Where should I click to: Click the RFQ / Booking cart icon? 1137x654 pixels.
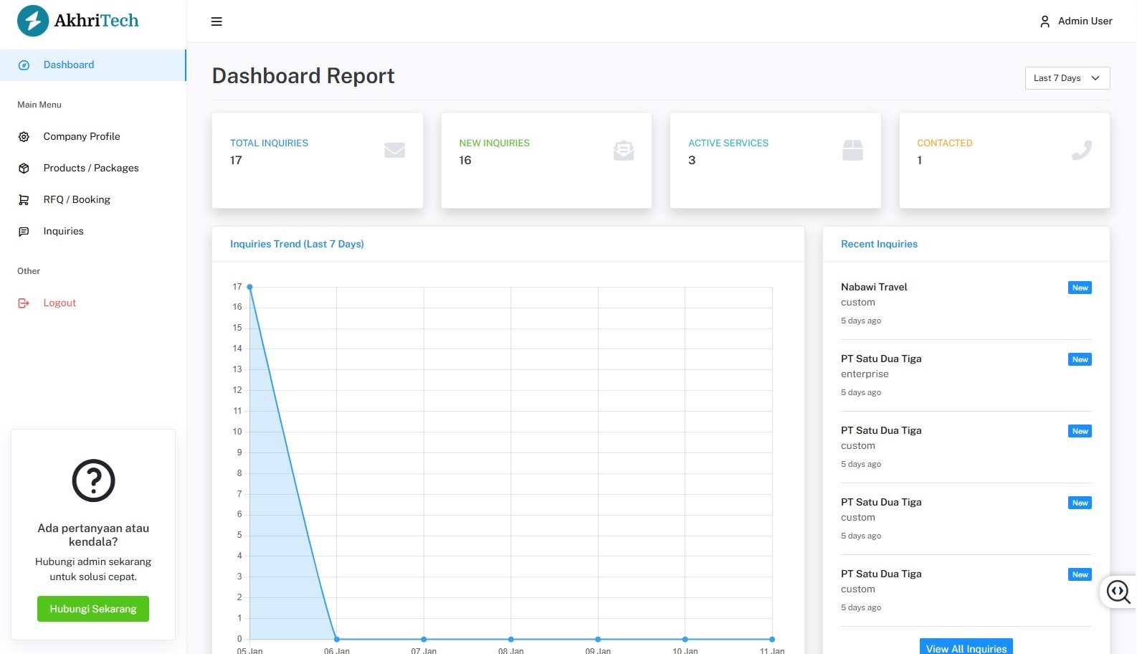tap(24, 200)
